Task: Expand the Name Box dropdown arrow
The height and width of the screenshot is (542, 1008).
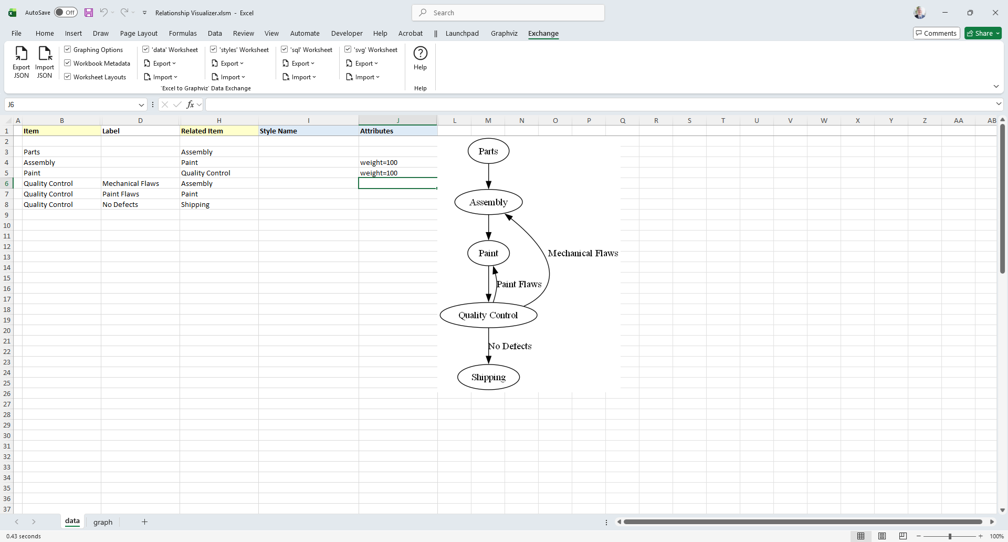Action: (x=141, y=105)
